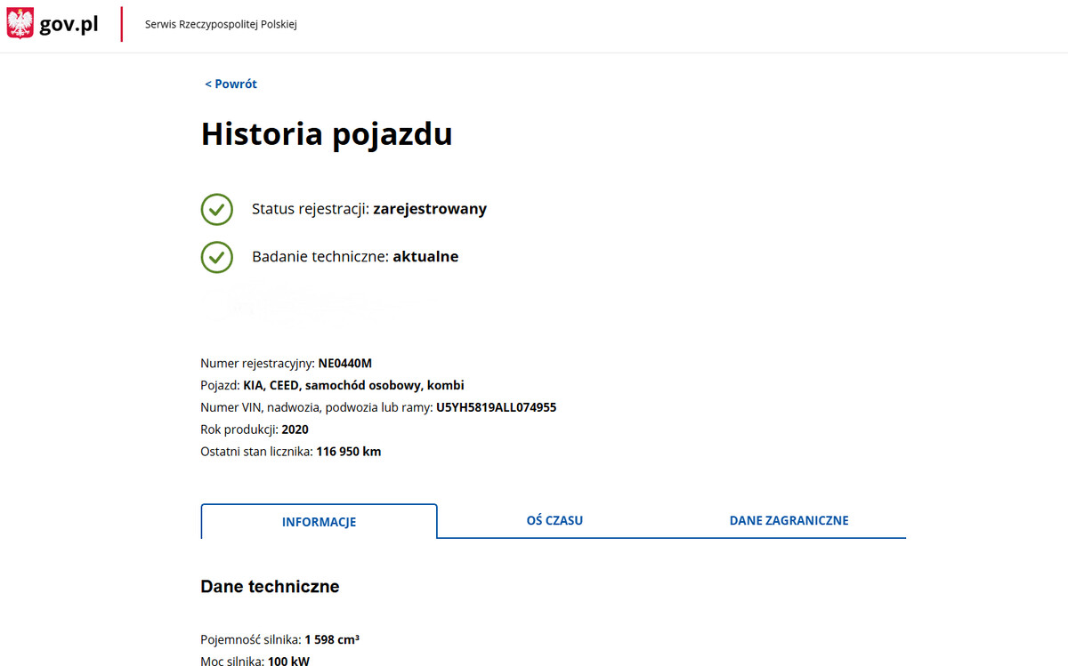Screen dimensions: 1068x666
Task: Click the green checkmark beside Badanie techniczne
Action: (x=216, y=257)
